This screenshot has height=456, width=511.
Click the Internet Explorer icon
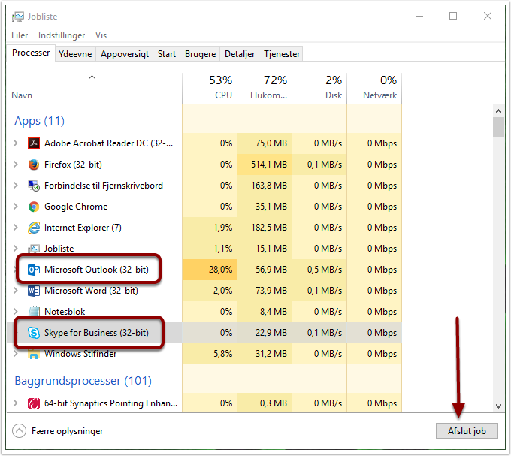coord(34,228)
